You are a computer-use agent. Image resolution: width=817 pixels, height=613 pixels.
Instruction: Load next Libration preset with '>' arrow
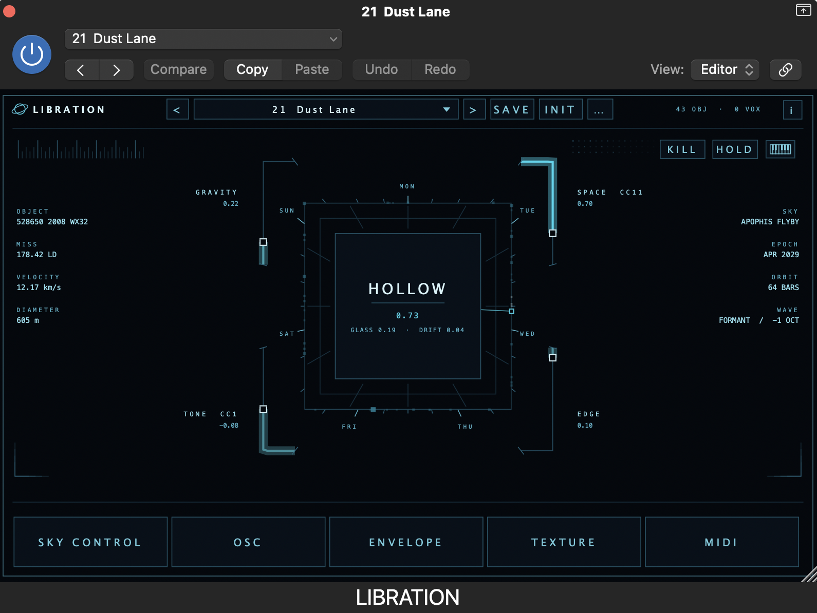(474, 109)
